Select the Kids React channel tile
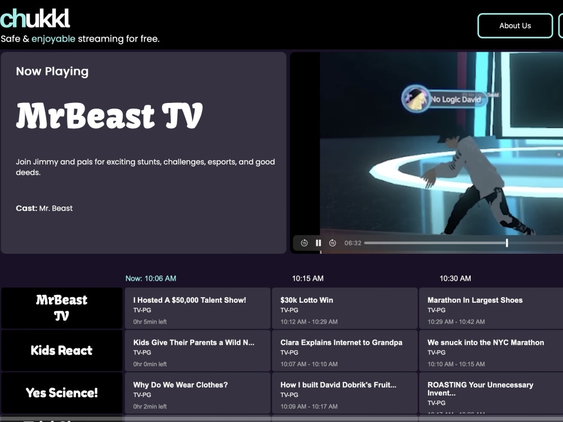The image size is (563, 422). pyautogui.click(x=62, y=350)
